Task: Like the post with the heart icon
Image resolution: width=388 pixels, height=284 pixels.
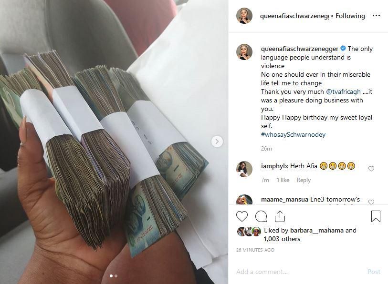Action: pyautogui.click(x=242, y=216)
